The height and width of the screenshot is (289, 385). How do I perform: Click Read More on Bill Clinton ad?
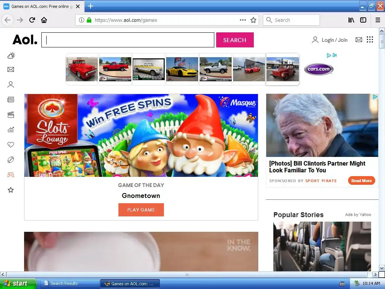[x=361, y=181]
